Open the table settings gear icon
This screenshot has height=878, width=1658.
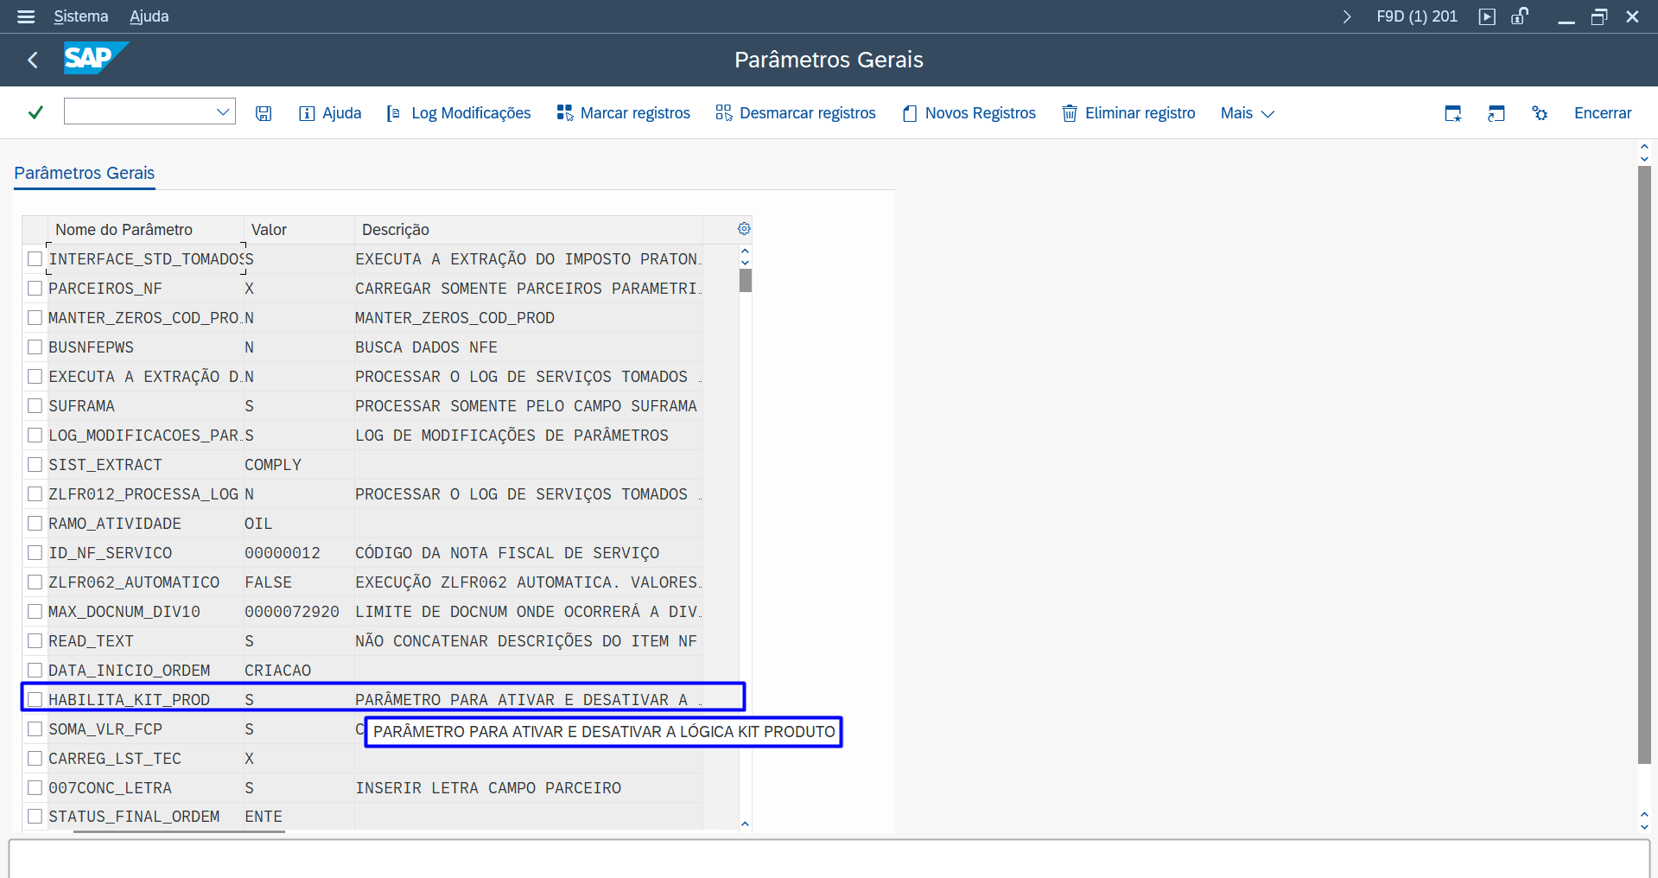744,229
